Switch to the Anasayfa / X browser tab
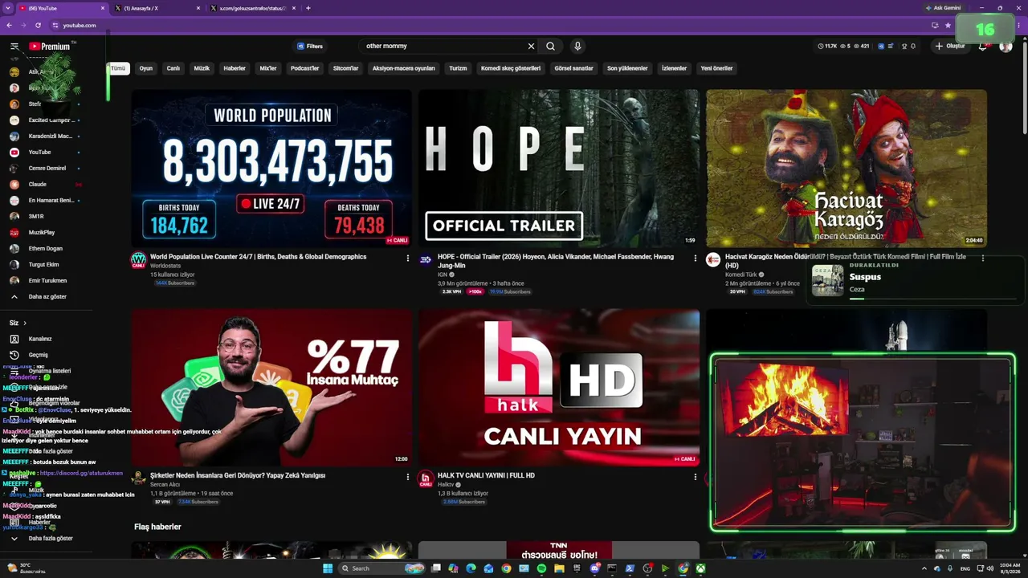 [x=157, y=8]
